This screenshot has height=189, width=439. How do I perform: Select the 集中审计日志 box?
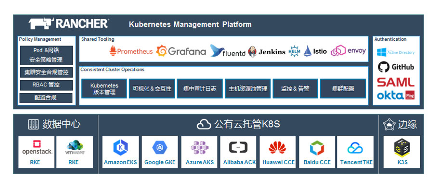coord(200,88)
